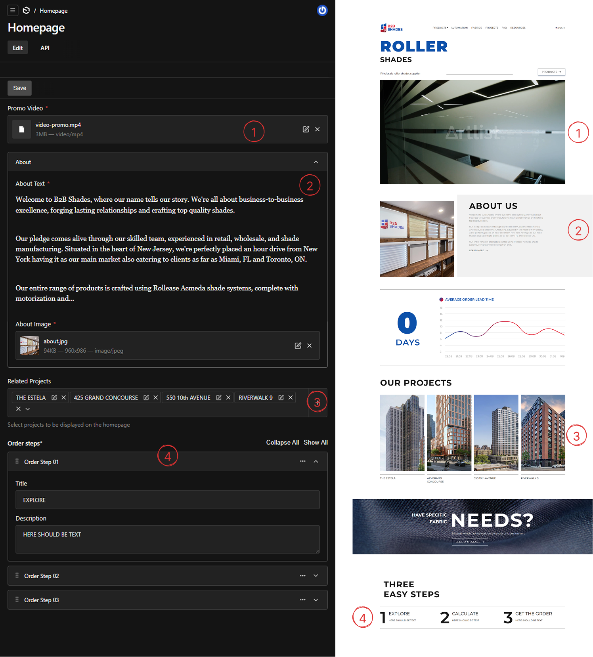
Task: Grab the Order Step 03 drag handle
Action: point(17,600)
